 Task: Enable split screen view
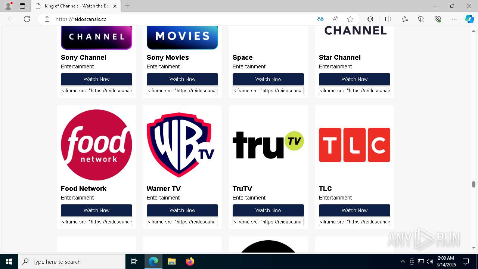pyautogui.click(x=388, y=19)
